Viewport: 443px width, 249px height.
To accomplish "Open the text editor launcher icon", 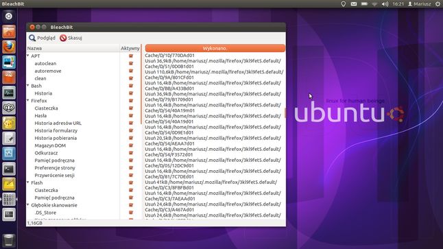I will pos(9,139).
